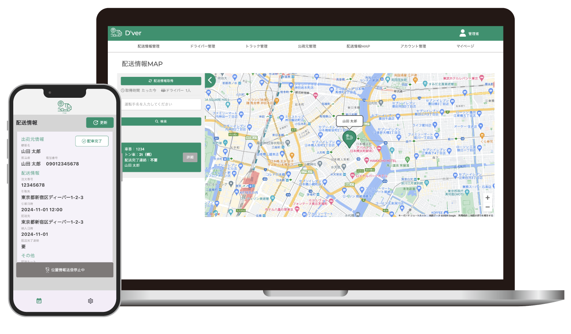This screenshot has width=571, height=334.
Task: Open 詳細 for truck 1234
Action: (x=190, y=157)
